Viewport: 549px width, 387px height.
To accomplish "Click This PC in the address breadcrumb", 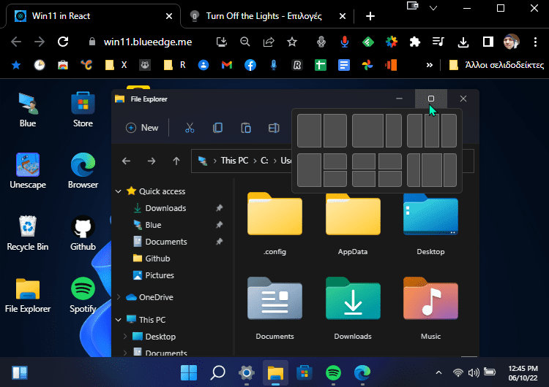I will point(234,161).
